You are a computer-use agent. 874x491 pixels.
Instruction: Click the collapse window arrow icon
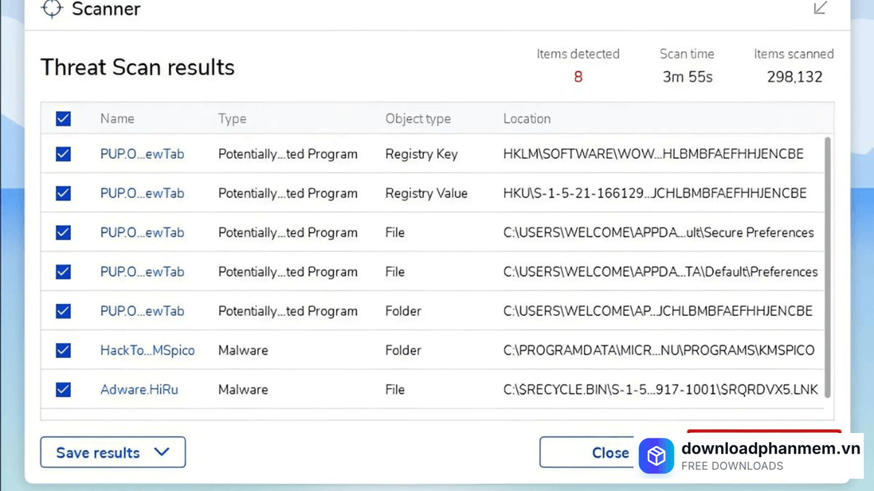[820, 8]
